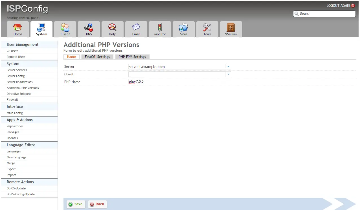Open Do ISPConfig-Update in sidebar
The width and height of the screenshot is (360, 210).
coord(21,194)
